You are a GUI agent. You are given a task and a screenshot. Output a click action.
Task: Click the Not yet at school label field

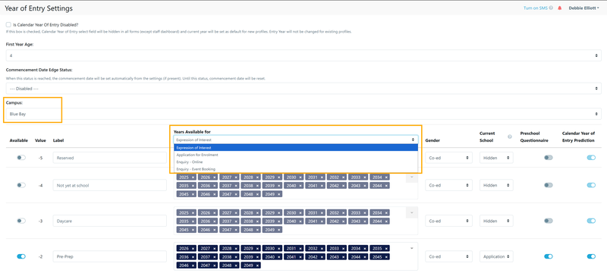pos(110,185)
